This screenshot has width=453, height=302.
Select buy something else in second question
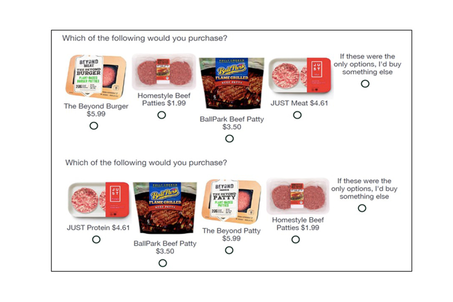pyautogui.click(x=362, y=208)
